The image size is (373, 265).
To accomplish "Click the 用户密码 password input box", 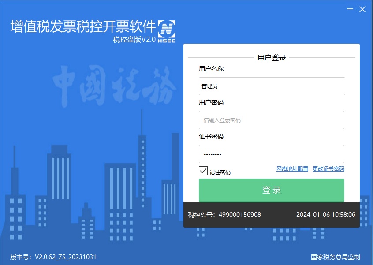I will coord(272,120).
